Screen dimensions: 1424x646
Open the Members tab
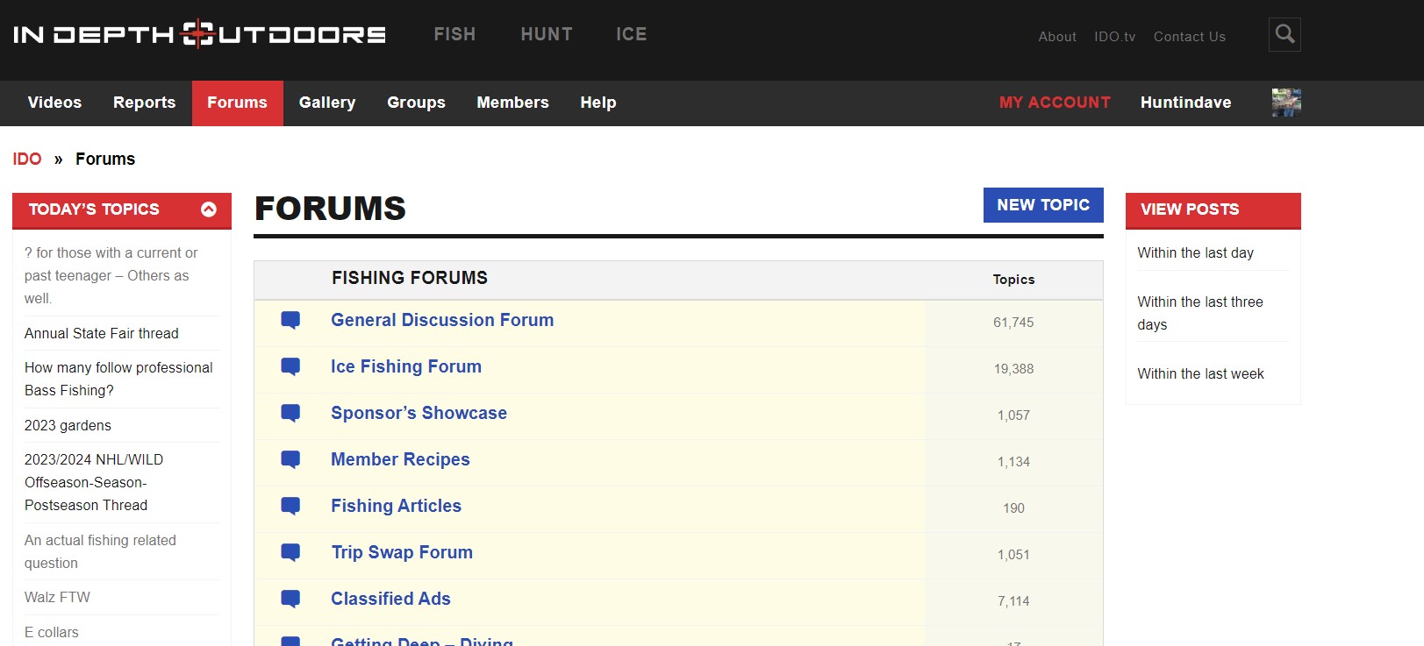(x=512, y=103)
